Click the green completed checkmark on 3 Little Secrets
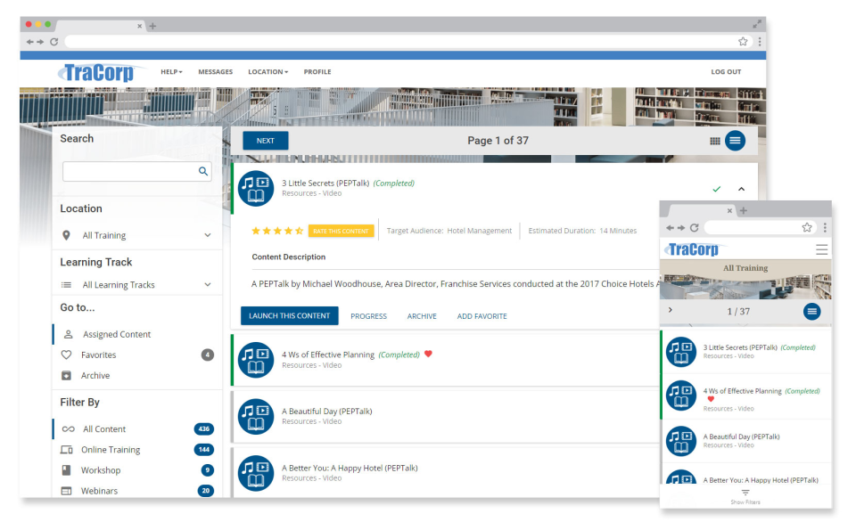The image size is (856, 530). pos(716,188)
